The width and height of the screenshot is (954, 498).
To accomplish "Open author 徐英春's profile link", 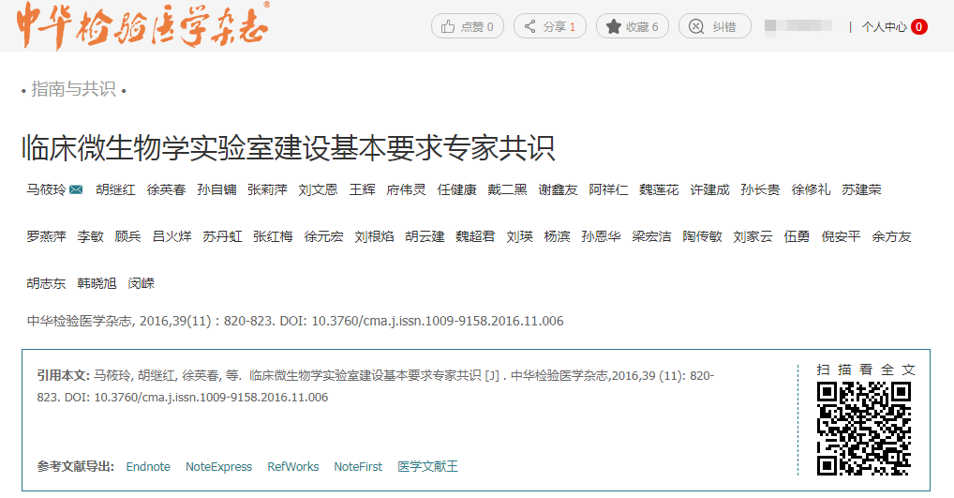I will tap(166, 189).
